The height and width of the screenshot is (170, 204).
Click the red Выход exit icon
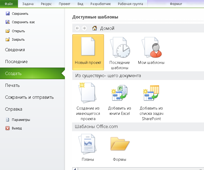coord(8,128)
